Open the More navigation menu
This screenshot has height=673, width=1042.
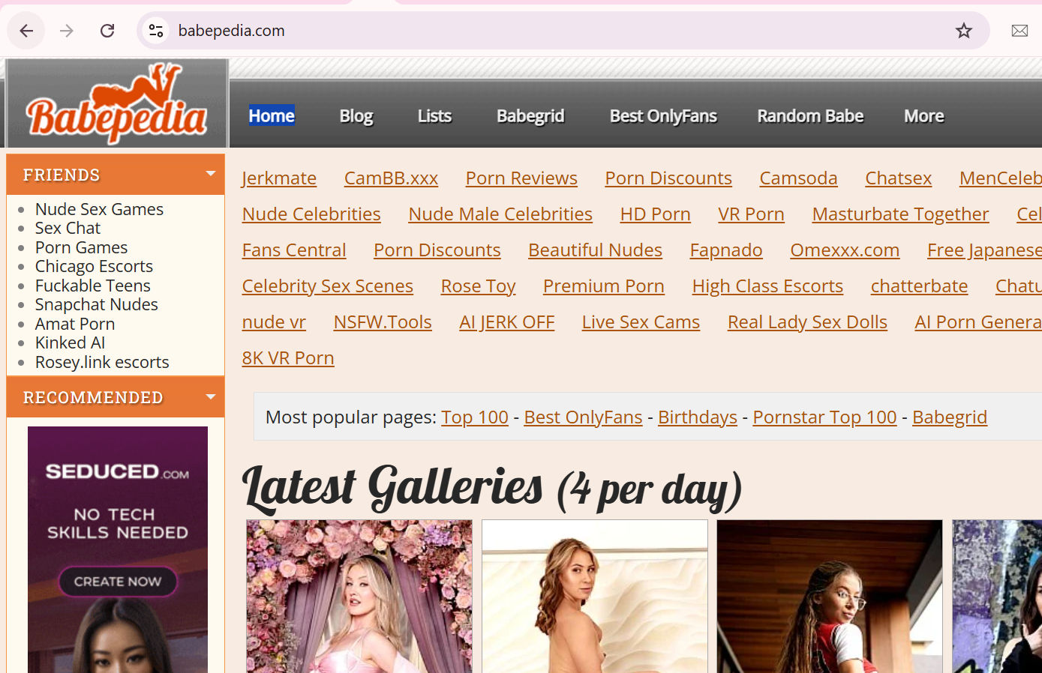[x=923, y=116]
